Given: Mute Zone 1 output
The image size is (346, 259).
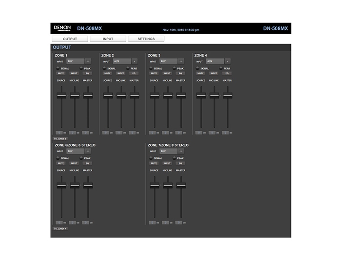Looking at the screenshot, I should 61,73.
